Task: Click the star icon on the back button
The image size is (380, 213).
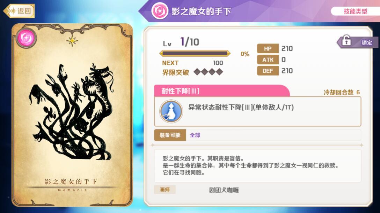Action: point(13,11)
